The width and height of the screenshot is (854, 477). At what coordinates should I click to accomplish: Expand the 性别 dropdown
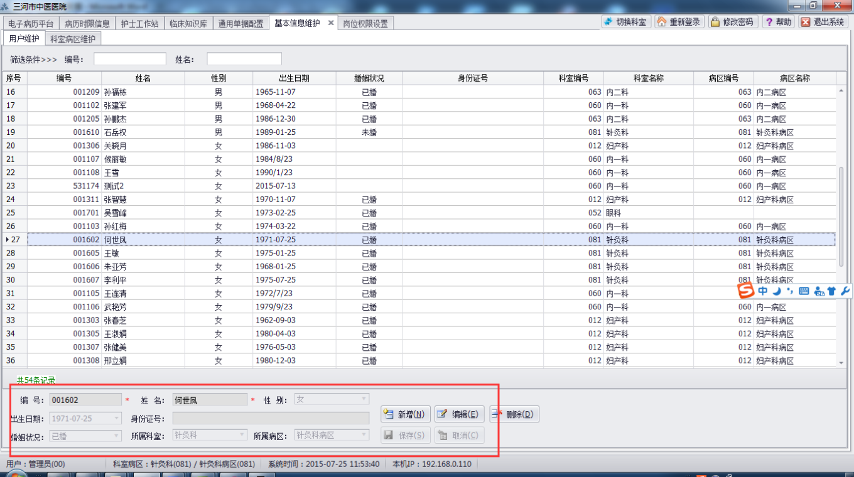point(364,399)
